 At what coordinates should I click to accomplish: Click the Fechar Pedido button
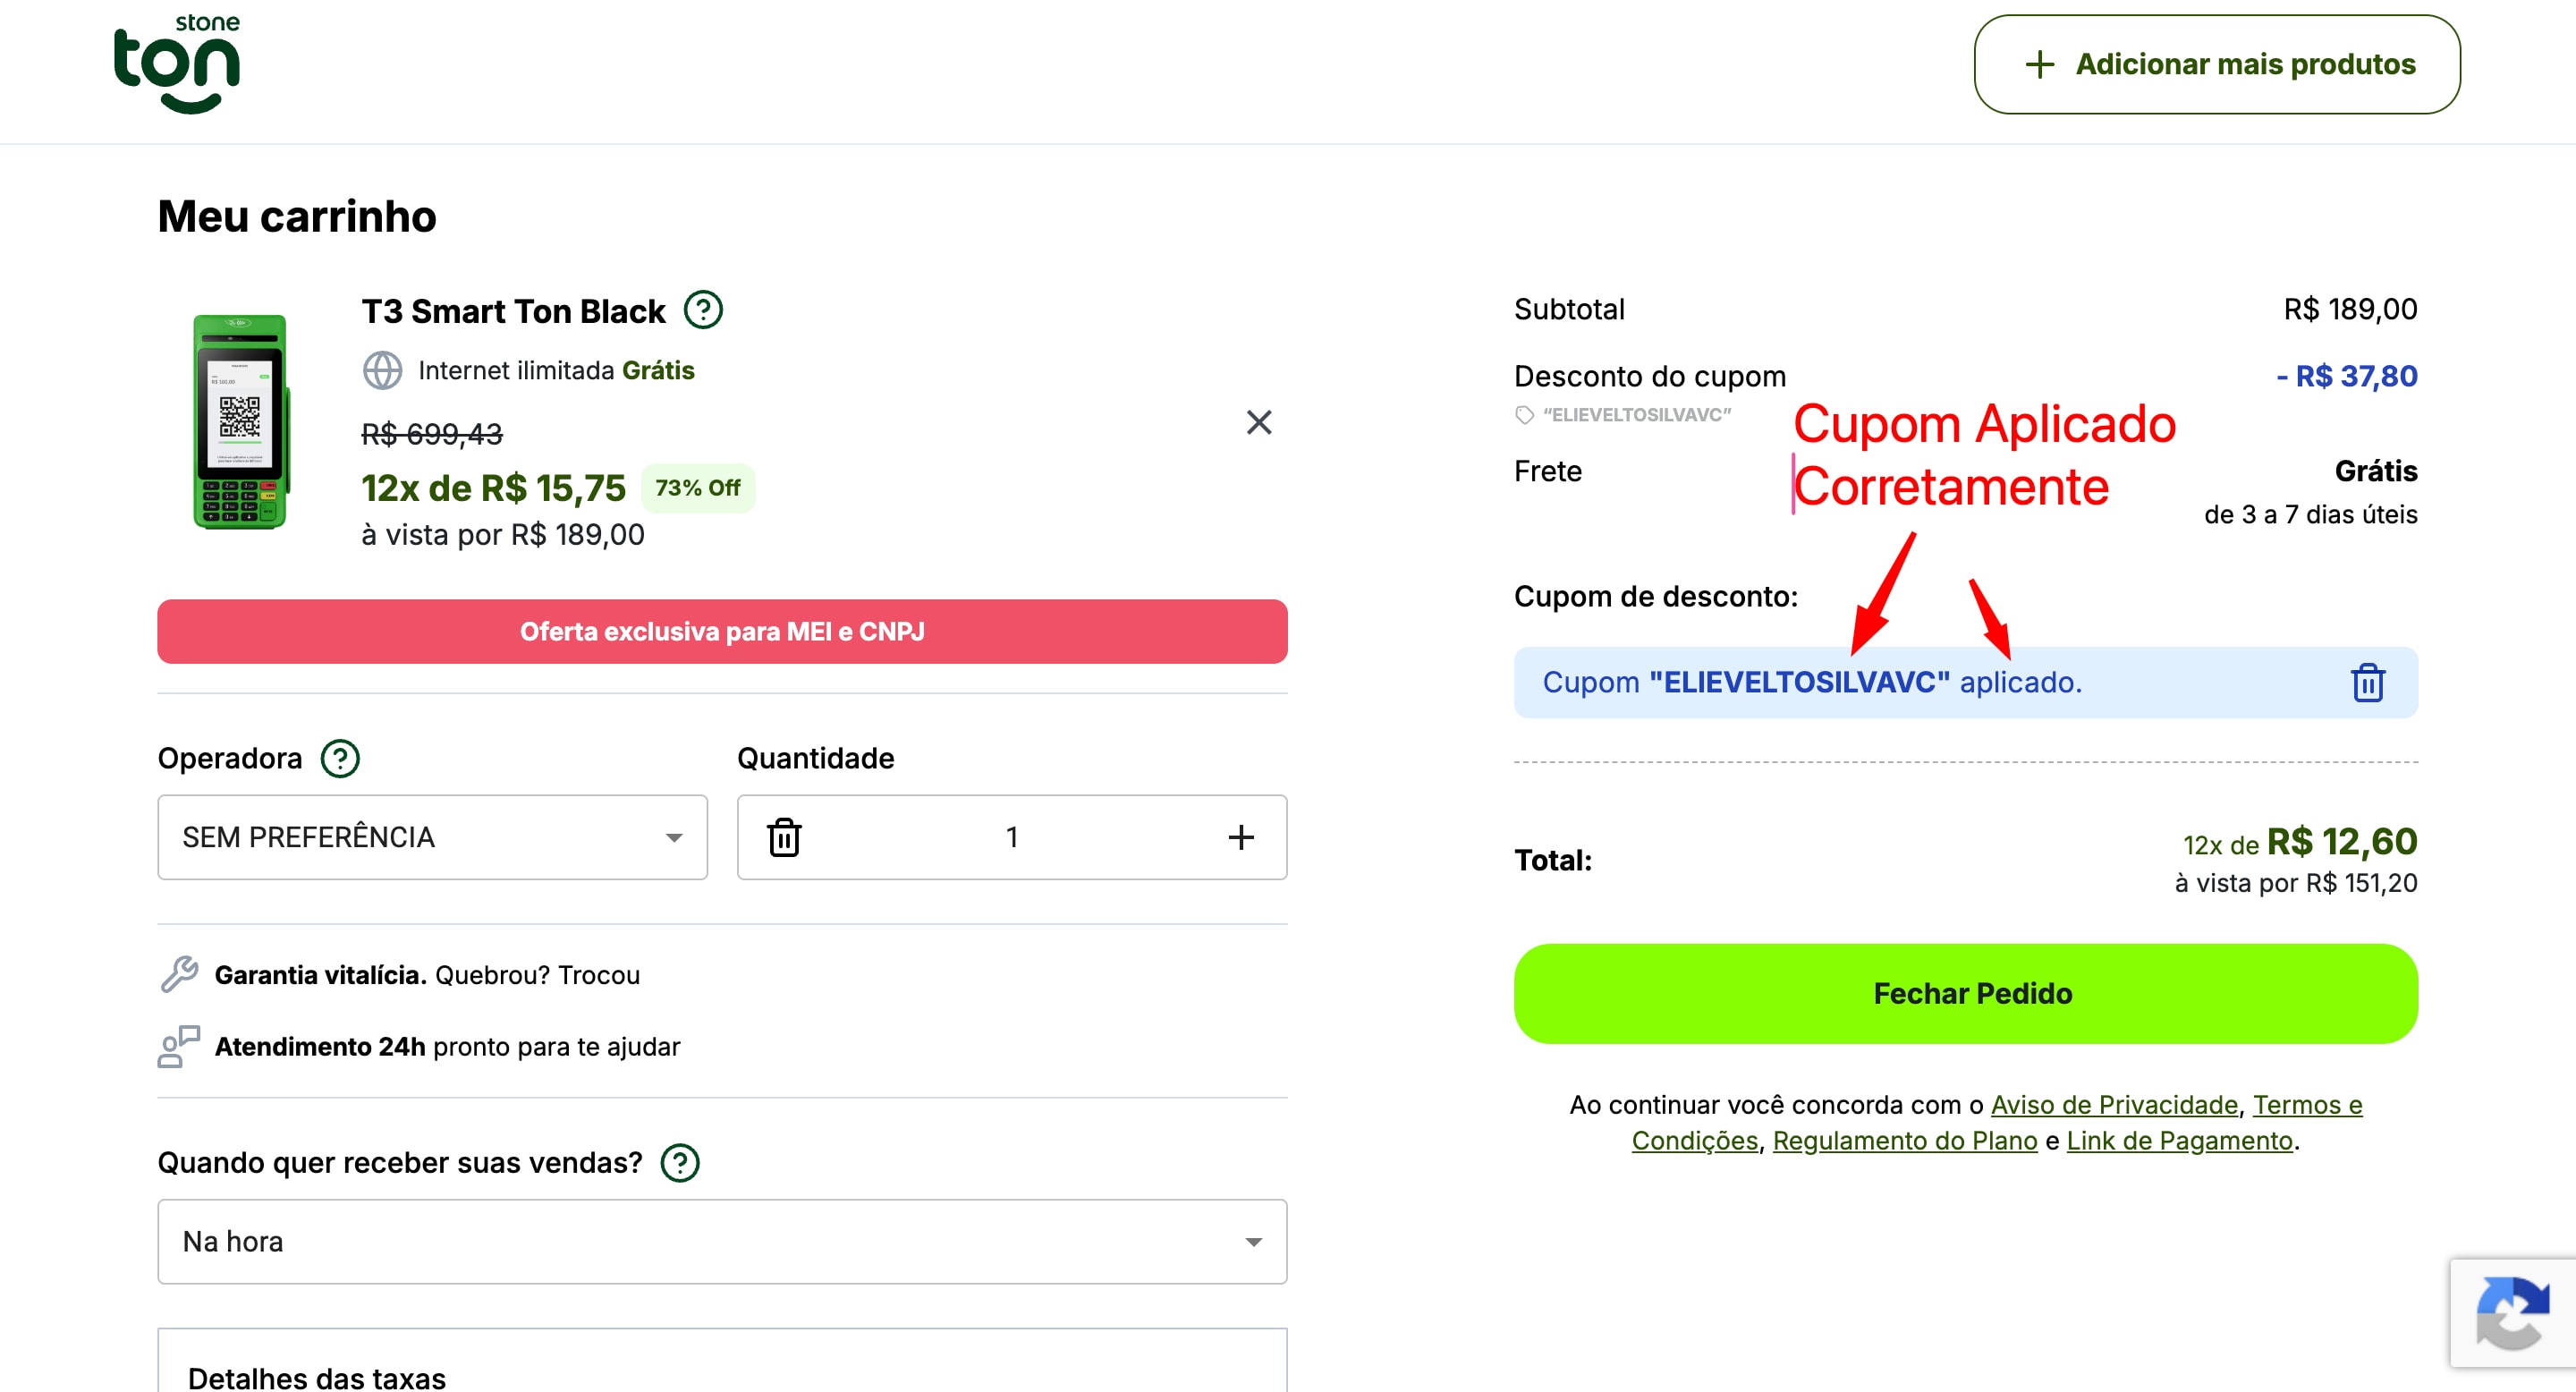coord(1965,993)
